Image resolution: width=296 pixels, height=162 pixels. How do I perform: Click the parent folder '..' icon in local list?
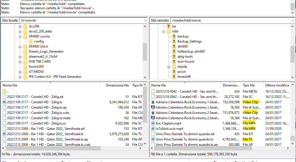click(4, 92)
